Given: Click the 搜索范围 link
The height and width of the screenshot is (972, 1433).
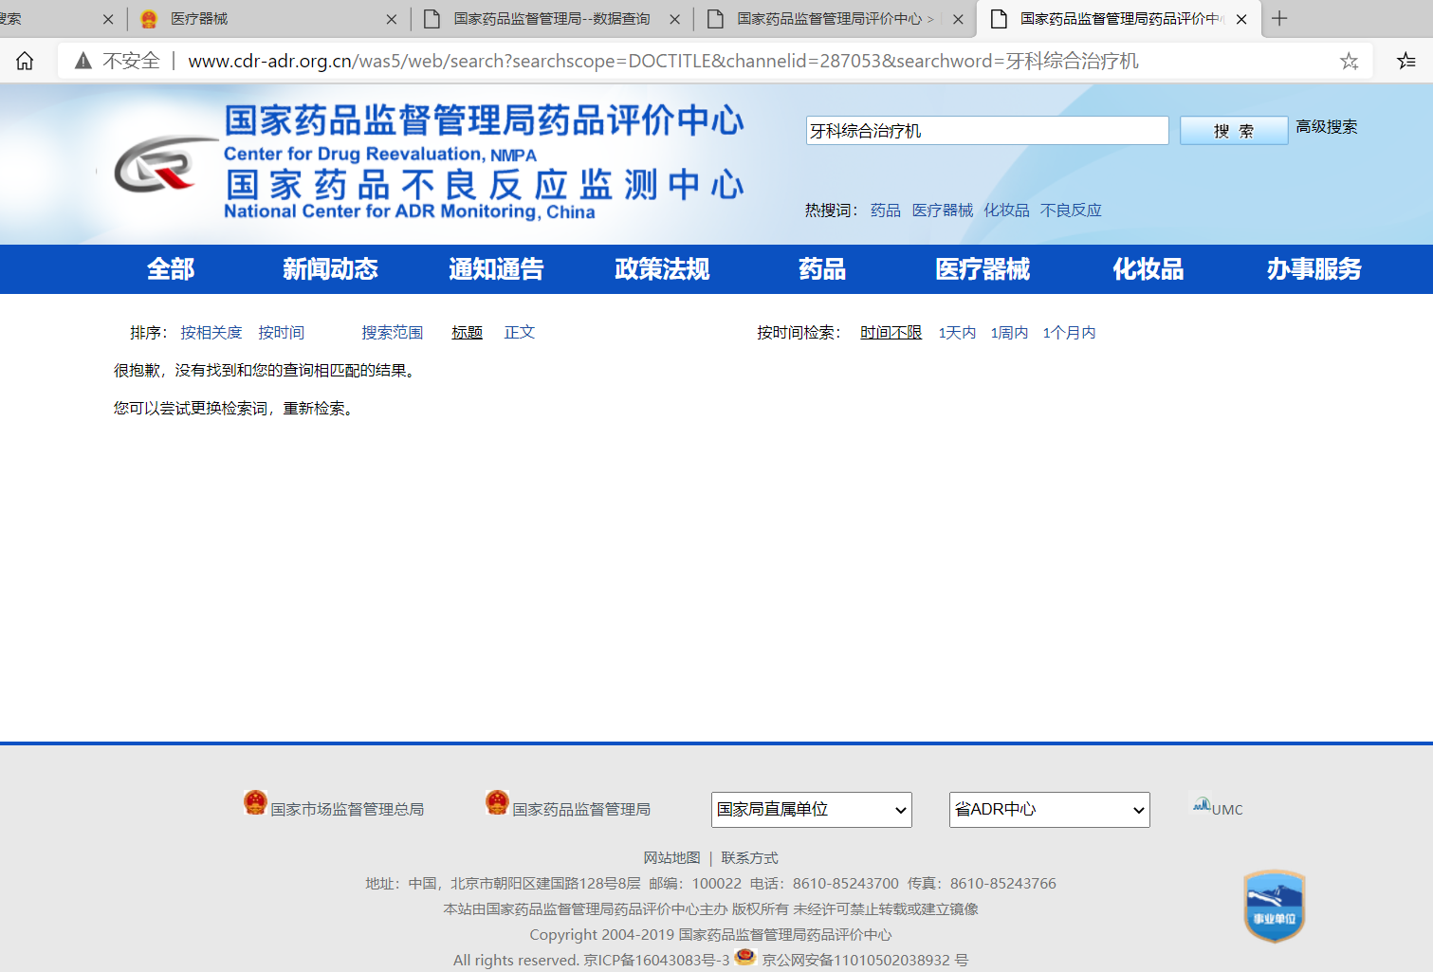Looking at the screenshot, I should click(392, 333).
